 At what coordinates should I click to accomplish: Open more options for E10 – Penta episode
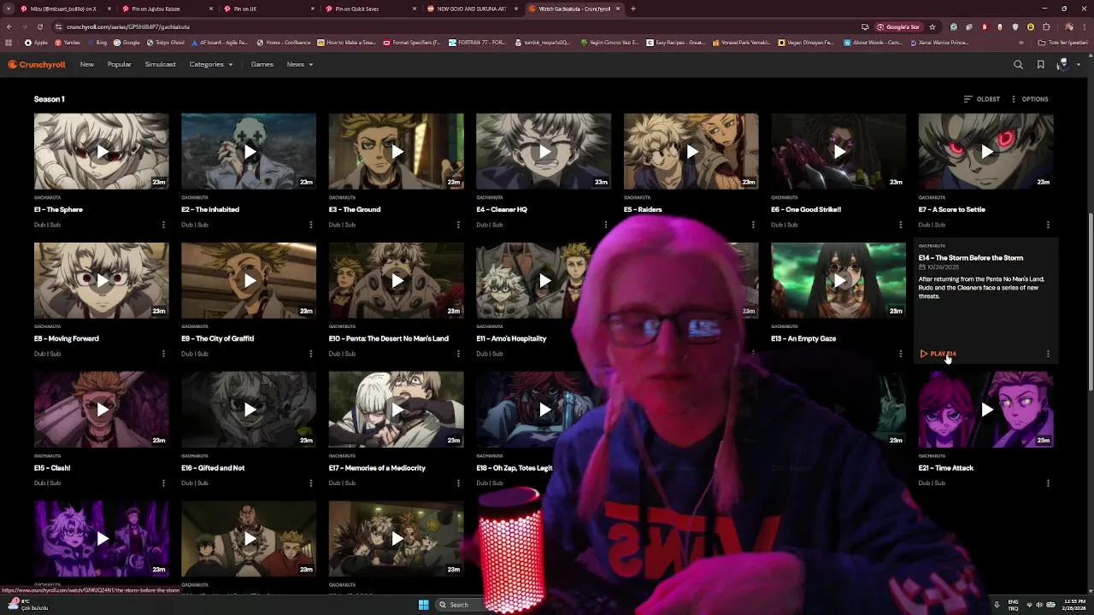point(458,354)
